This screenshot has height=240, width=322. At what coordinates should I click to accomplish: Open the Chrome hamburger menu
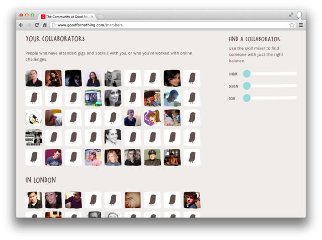pyautogui.click(x=301, y=25)
